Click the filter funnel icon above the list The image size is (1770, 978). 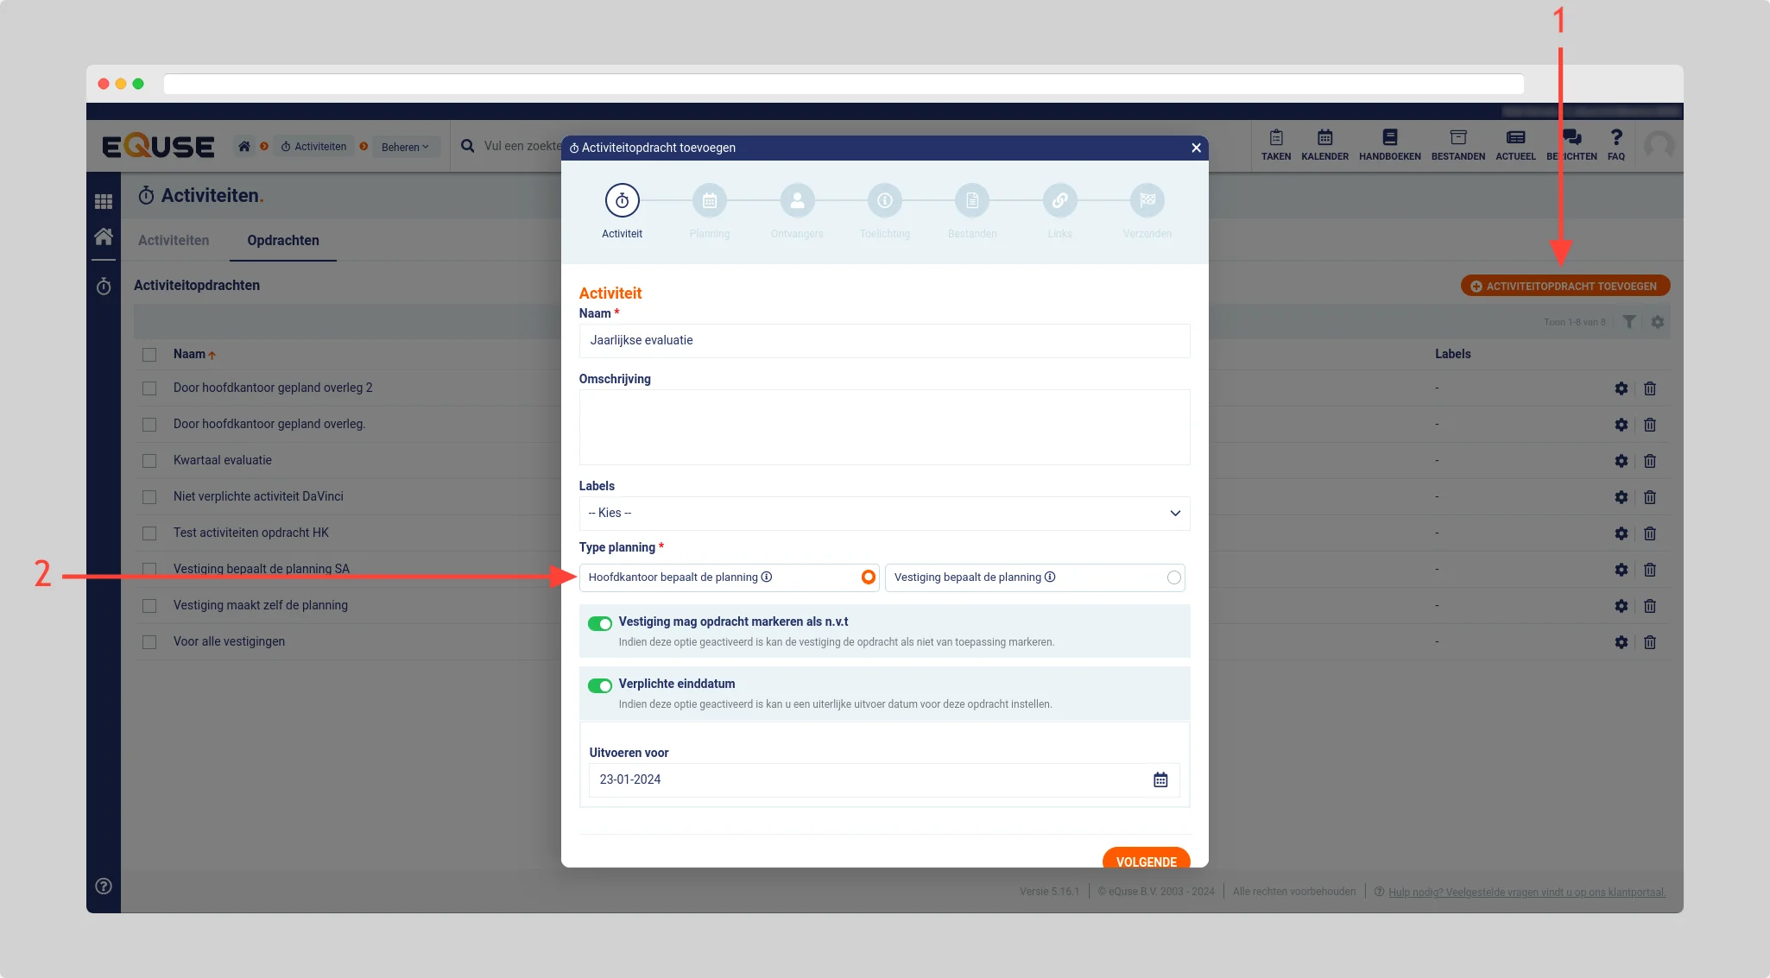[1628, 322]
